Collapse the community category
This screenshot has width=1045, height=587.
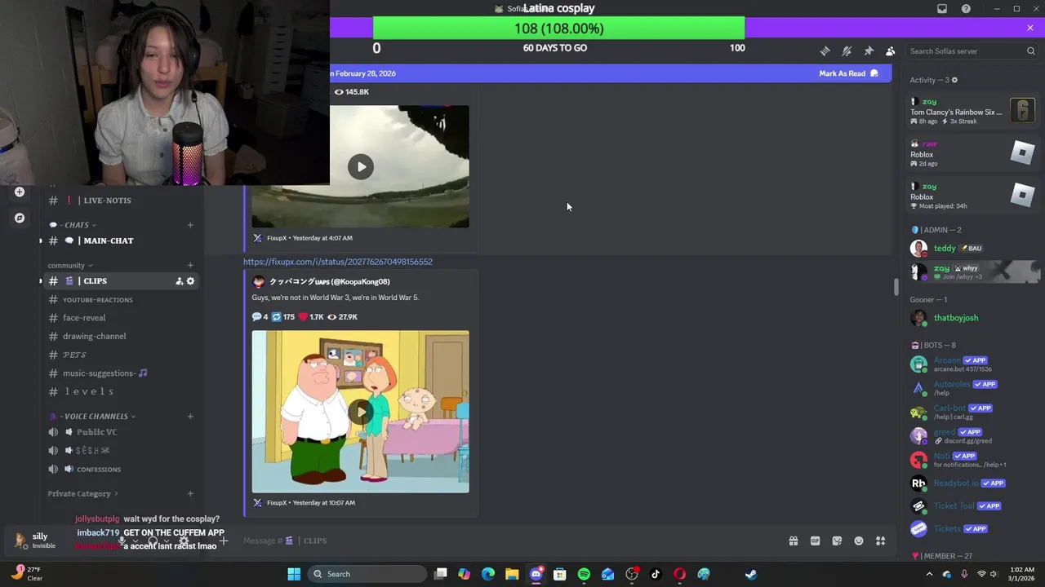[x=69, y=265]
